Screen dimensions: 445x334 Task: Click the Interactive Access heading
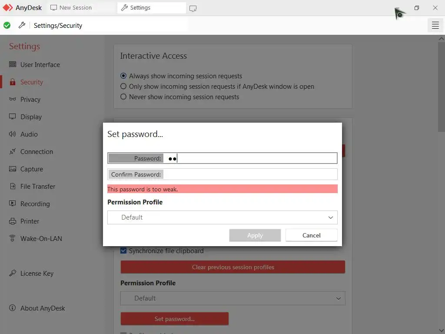(153, 56)
